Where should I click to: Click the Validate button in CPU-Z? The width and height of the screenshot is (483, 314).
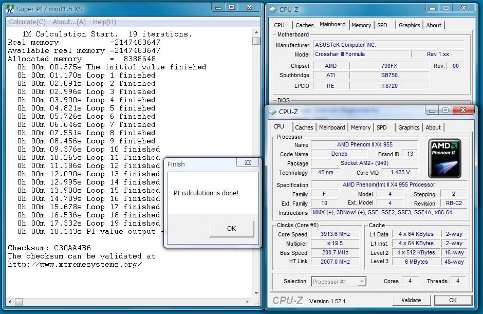coord(411,300)
